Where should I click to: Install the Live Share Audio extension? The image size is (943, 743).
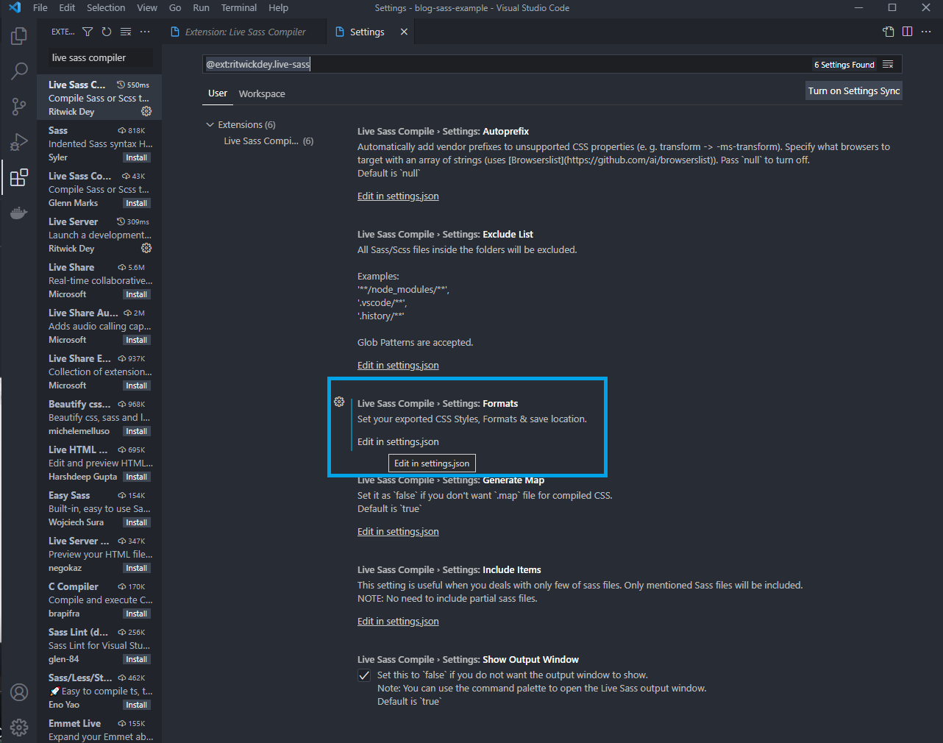click(x=137, y=340)
